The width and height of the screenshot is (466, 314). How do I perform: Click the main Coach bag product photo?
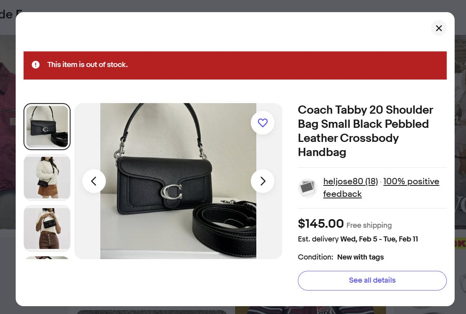coord(178,181)
